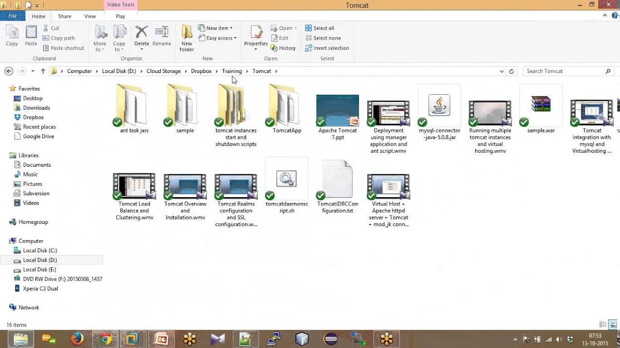This screenshot has height=348, width=620.
Task: Select Copy path command
Action: 59,38
